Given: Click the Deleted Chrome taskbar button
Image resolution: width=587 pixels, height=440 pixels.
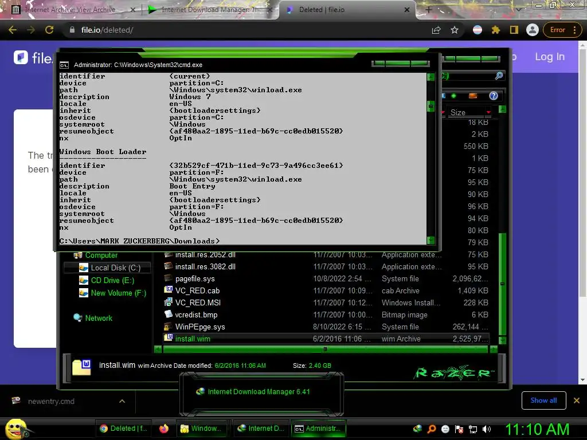Looking at the screenshot, I should pos(124,429).
